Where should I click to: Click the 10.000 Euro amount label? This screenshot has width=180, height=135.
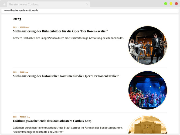24,27
